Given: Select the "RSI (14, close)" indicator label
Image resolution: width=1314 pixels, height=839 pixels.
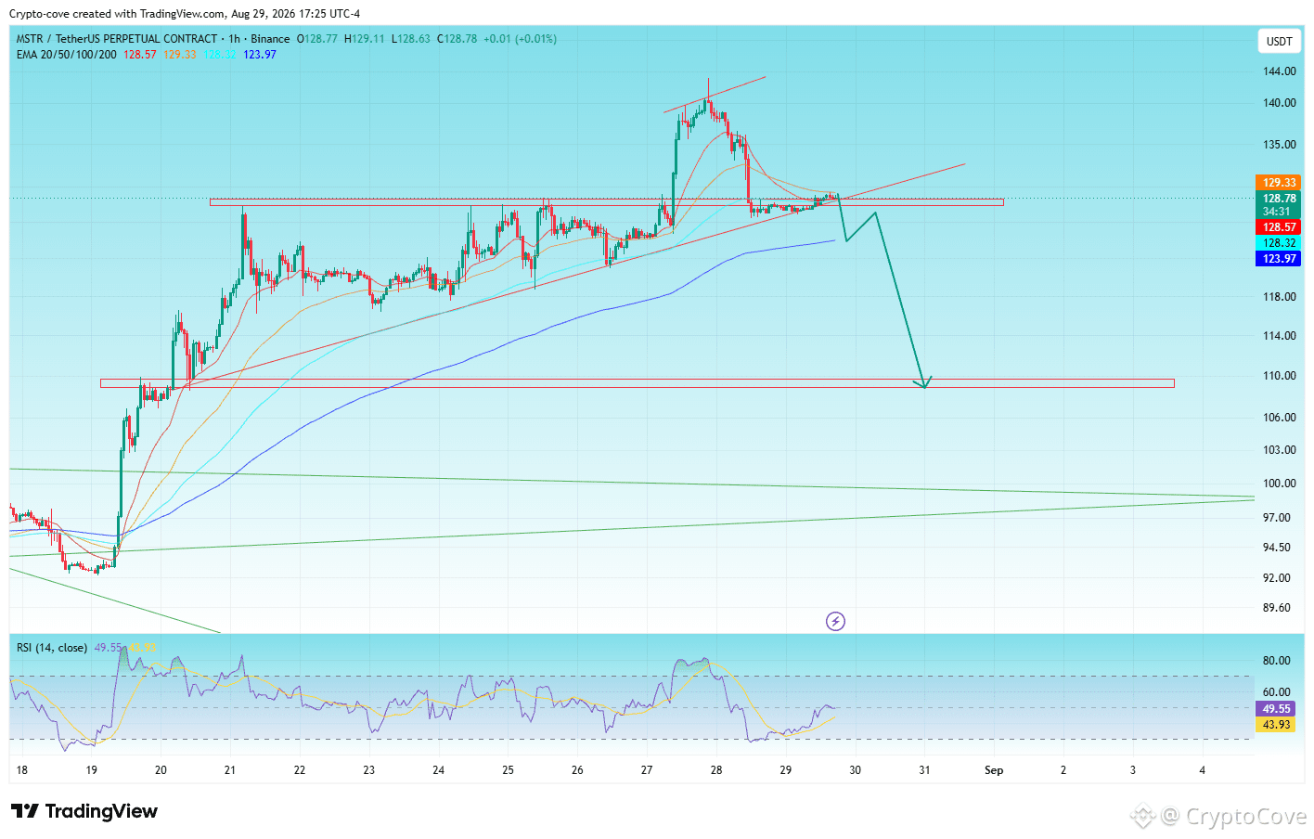Looking at the screenshot, I should (52, 648).
